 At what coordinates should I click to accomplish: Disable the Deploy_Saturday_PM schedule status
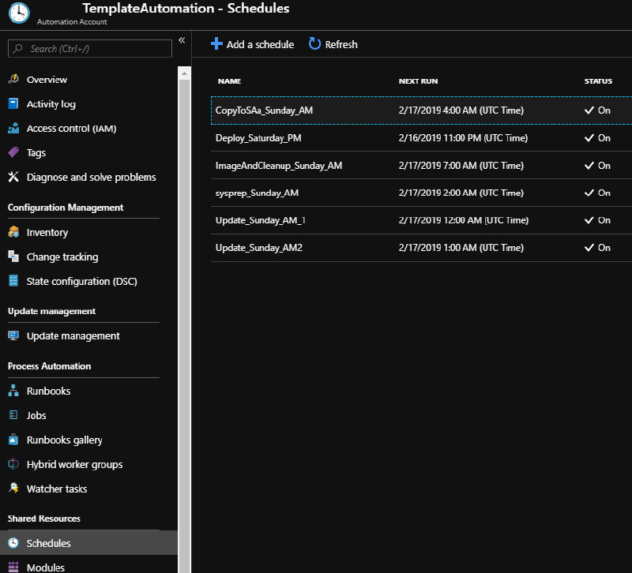coord(598,138)
